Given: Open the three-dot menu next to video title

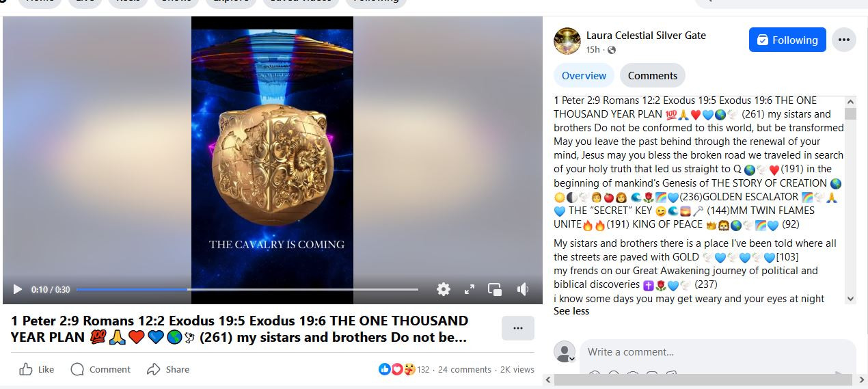Looking at the screenshot, I should coord(518,328).
